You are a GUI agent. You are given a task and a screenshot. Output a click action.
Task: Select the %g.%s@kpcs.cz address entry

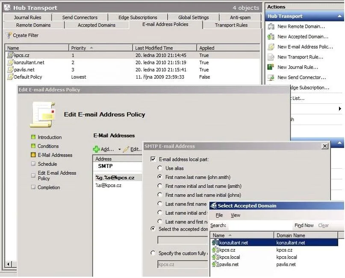[x=118, y=178]
